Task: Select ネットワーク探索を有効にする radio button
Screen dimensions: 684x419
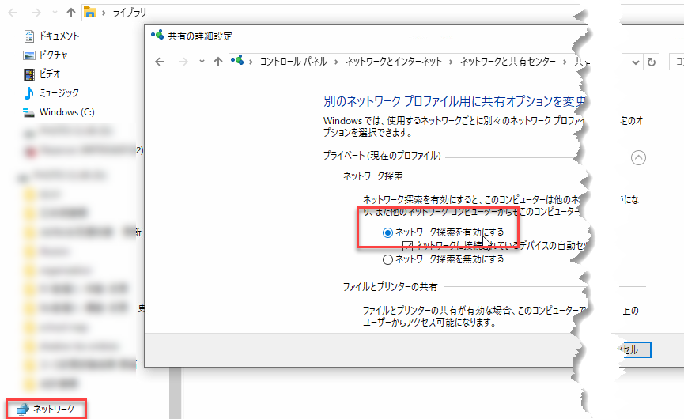Action: click(x=387, y=232)
